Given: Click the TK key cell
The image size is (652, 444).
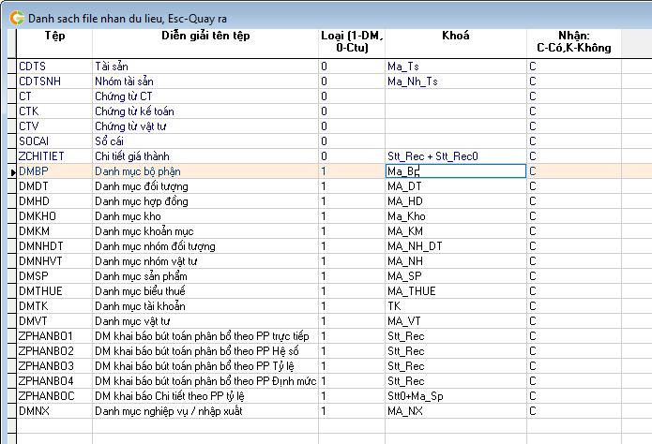Looking at the screenshot, I should [x=456, y=305].
